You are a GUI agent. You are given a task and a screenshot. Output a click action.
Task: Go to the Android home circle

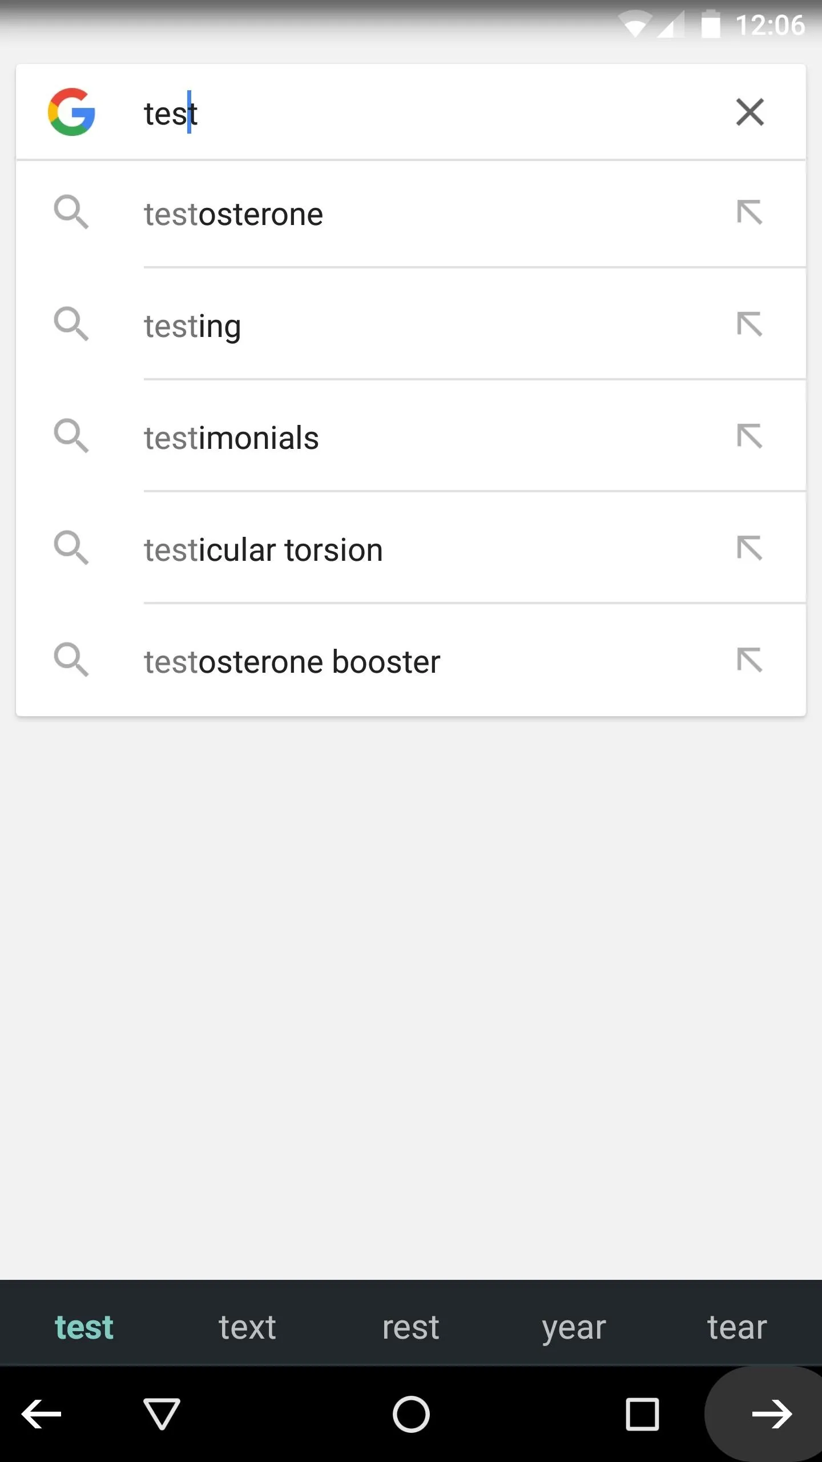click(411, 1414)
